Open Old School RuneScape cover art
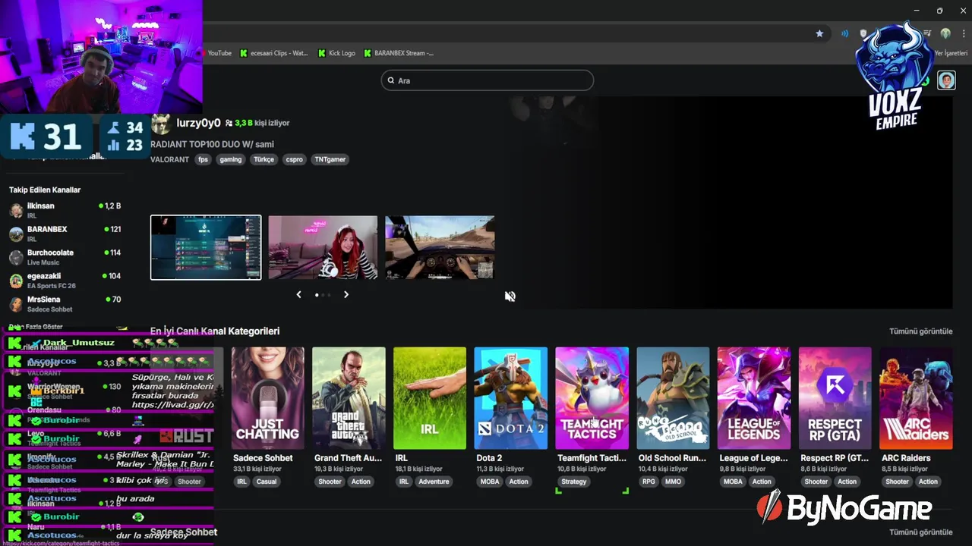The image size is (972, 546). click(673, 398)
